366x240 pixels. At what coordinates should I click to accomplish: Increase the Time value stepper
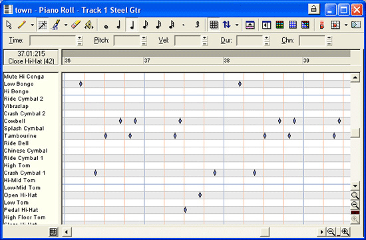pos(80,37)
